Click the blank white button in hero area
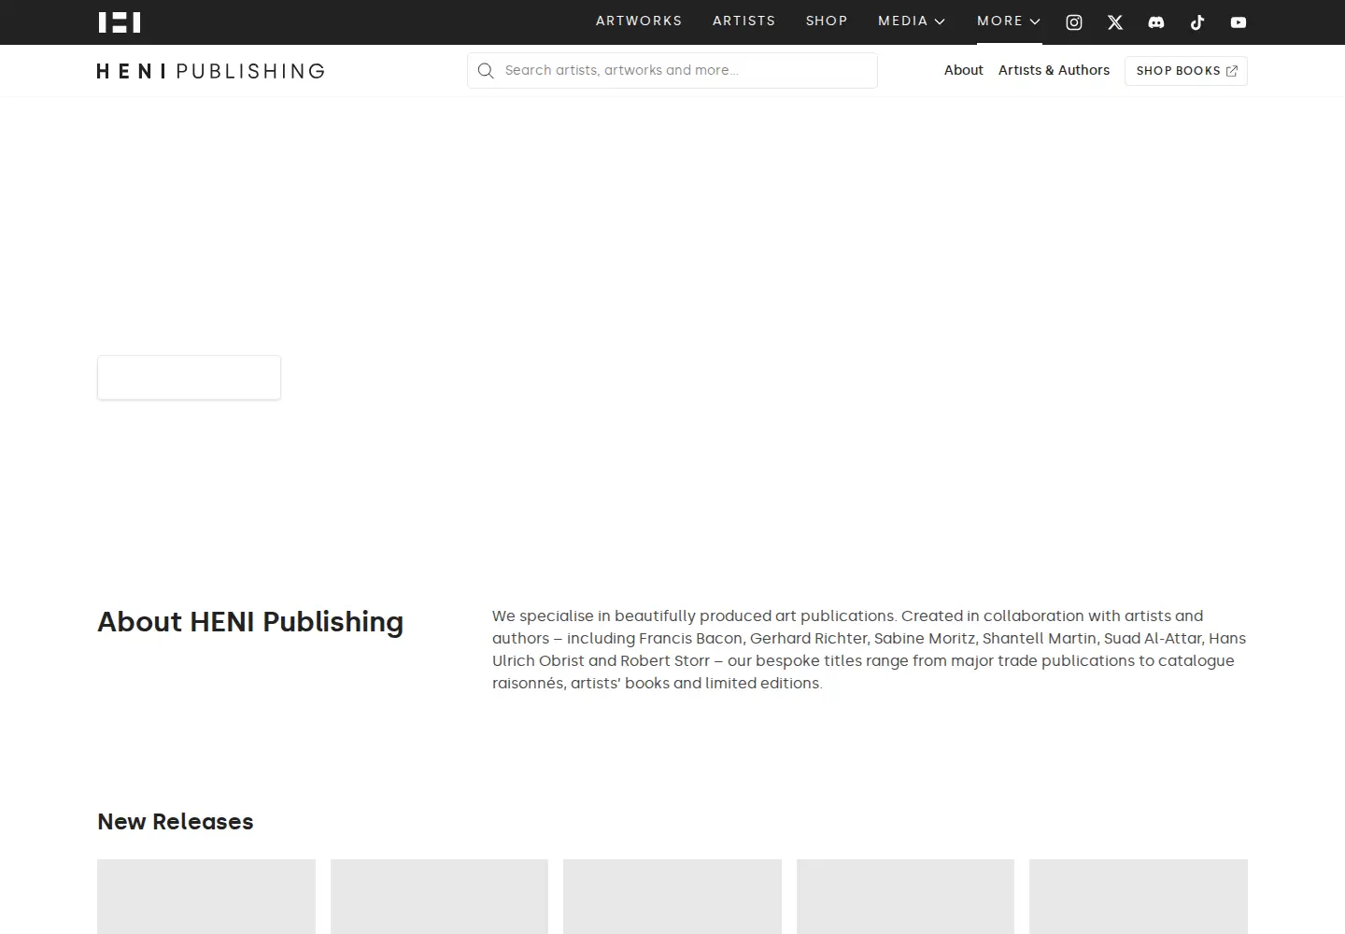1345x934 pixels. tap(189, 377)
